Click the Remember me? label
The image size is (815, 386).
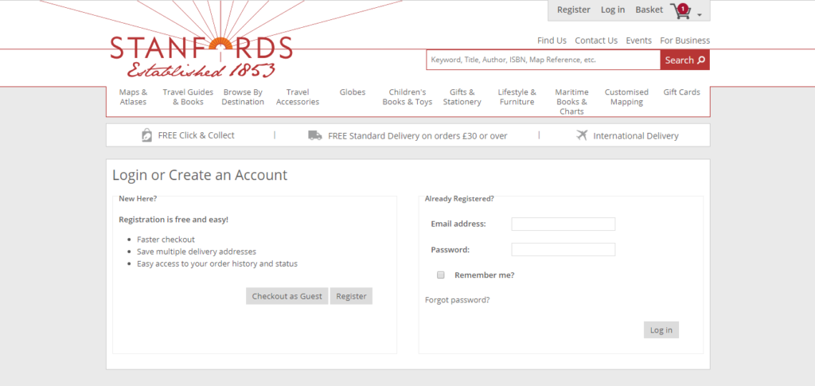click(x=485, y=275)
